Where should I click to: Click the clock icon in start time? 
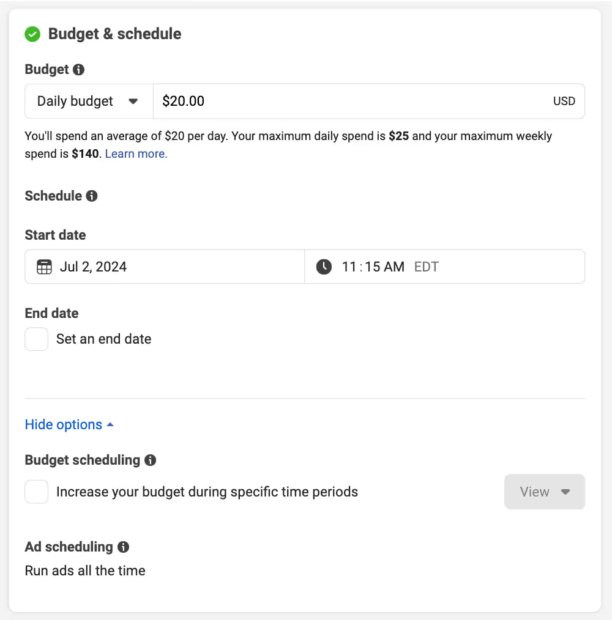324,267
